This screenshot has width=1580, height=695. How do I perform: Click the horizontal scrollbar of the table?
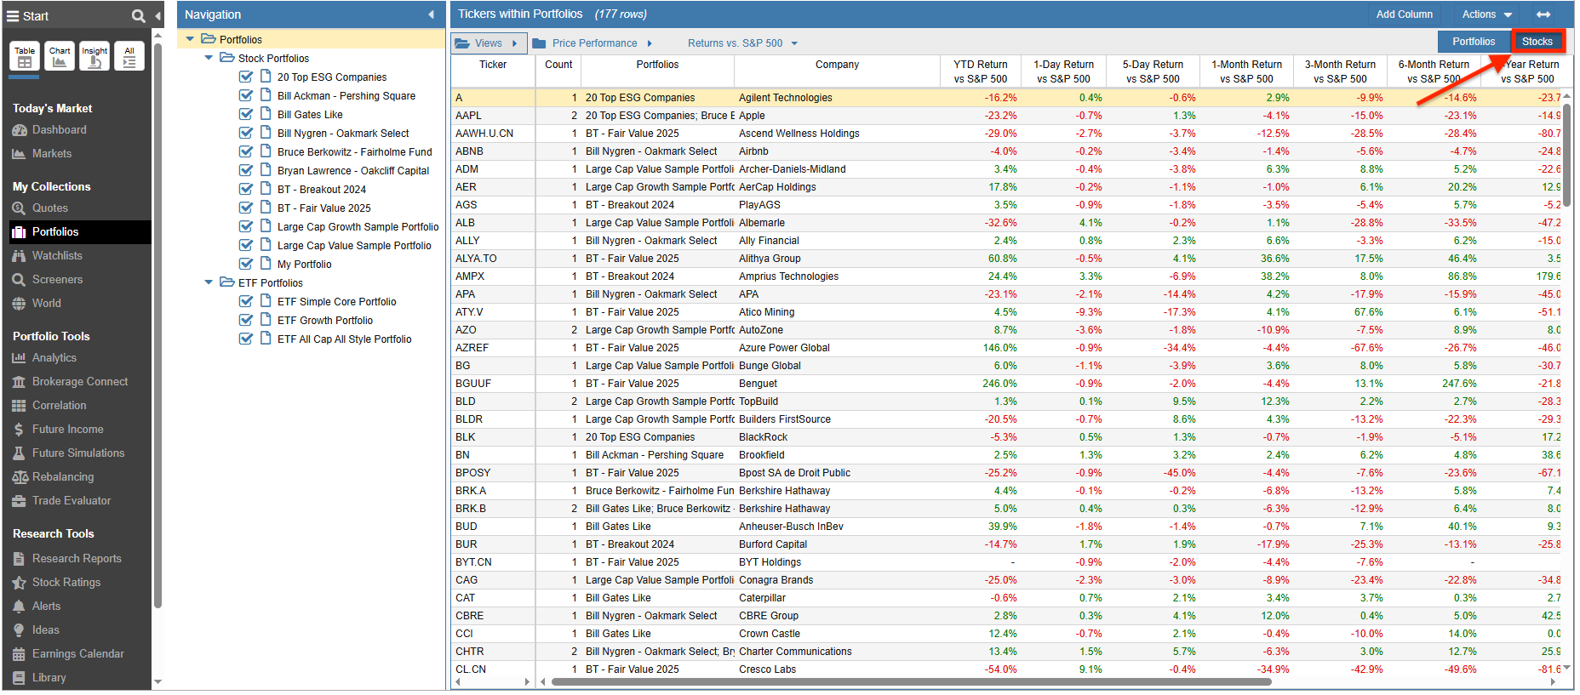point(911,681)
